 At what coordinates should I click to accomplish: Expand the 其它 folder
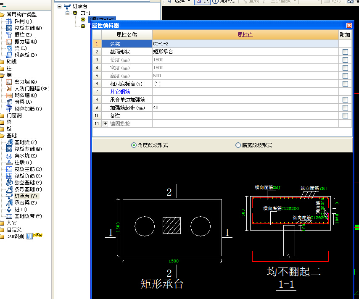2,223
